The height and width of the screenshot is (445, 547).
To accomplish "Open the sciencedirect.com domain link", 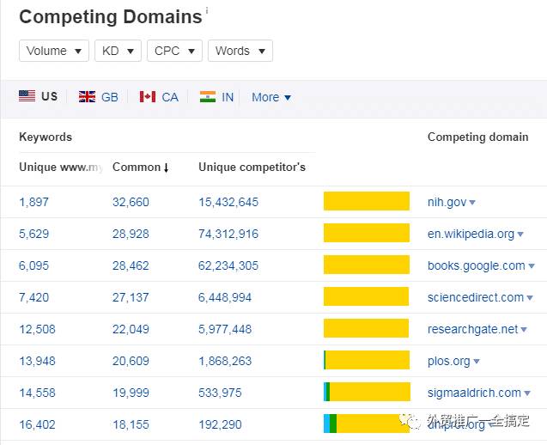I will click(476, 297).
